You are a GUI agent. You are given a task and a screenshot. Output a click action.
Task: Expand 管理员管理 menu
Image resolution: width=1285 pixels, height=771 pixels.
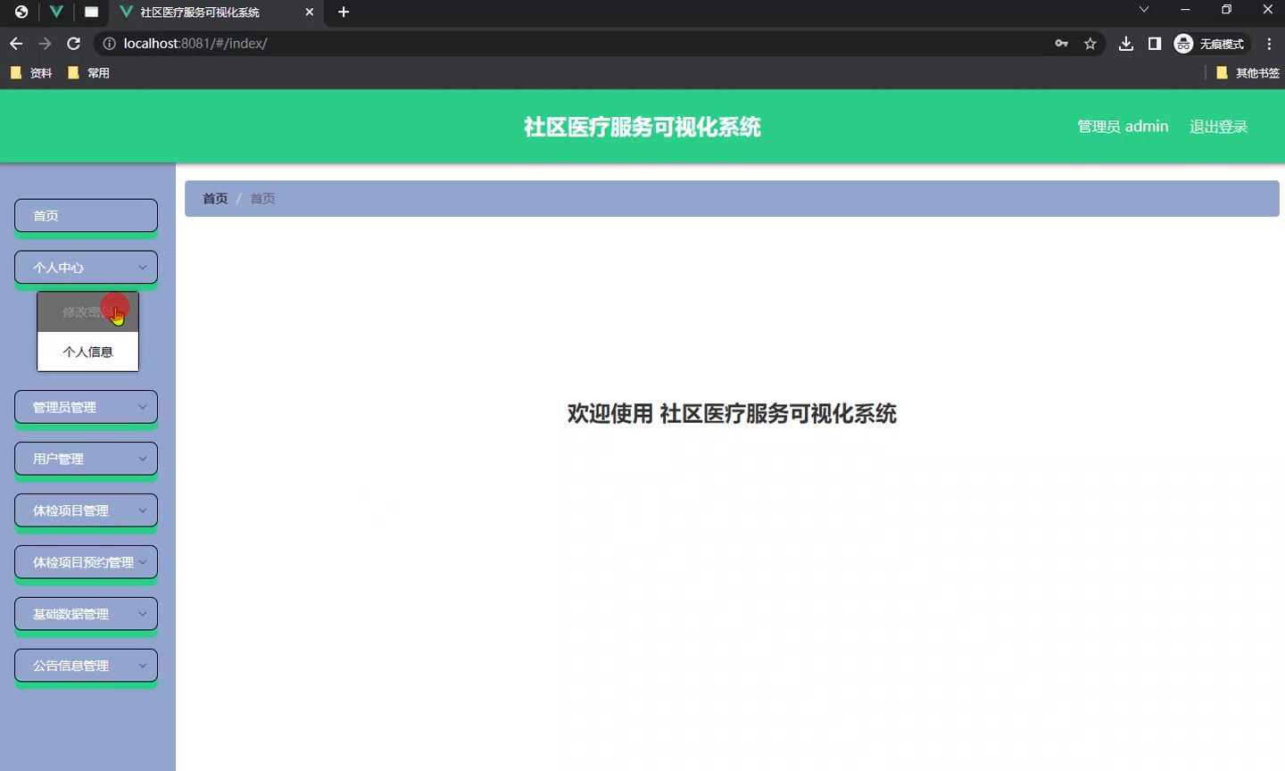(86, 407)
